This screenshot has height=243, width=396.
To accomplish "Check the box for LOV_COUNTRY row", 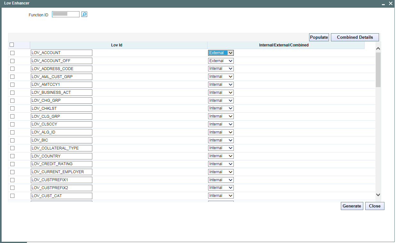I will (13, 156).
